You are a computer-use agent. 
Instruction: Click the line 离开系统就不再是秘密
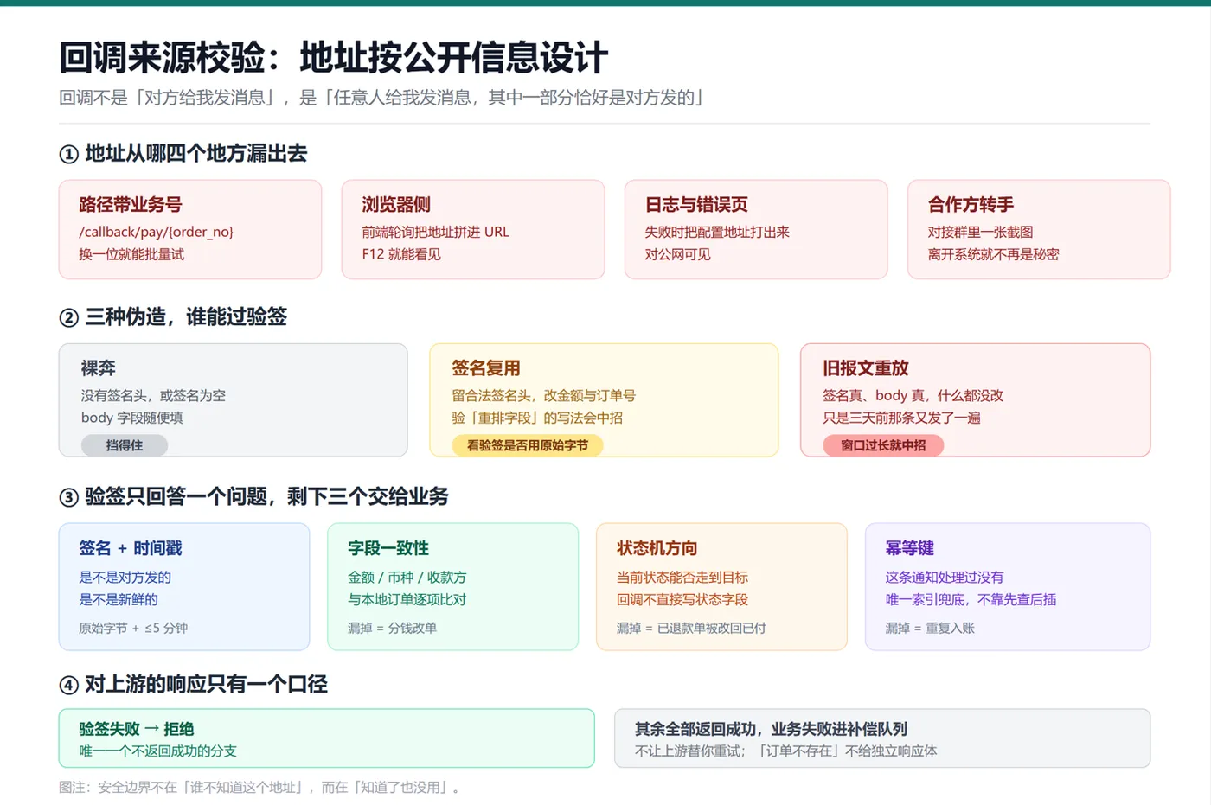click(993, 254)
